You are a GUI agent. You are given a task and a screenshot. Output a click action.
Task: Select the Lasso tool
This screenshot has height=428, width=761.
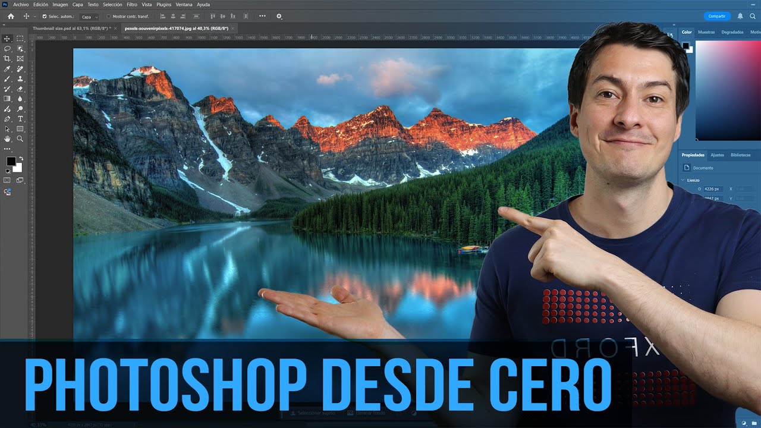[x=7, y=49]
